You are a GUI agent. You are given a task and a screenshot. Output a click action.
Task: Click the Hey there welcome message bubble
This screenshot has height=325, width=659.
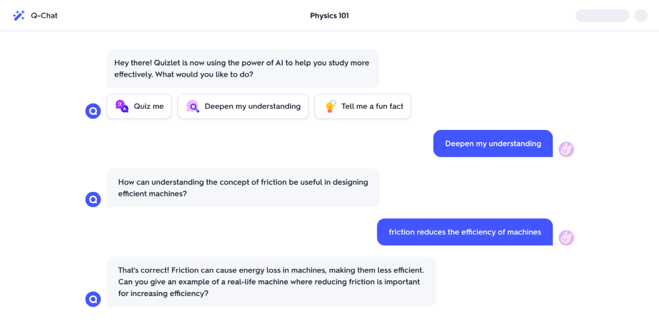[242, 68]
